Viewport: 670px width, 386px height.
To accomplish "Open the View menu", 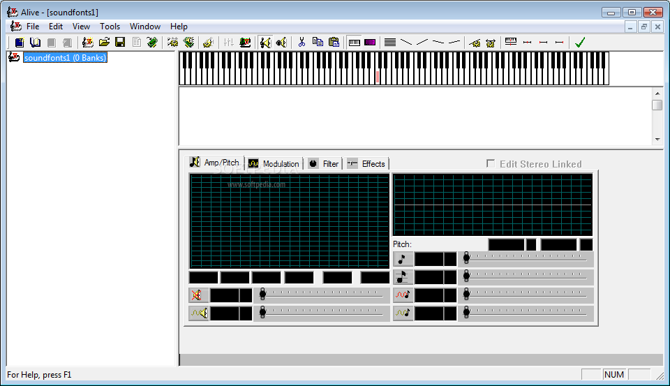I will [x=81, y=27].
